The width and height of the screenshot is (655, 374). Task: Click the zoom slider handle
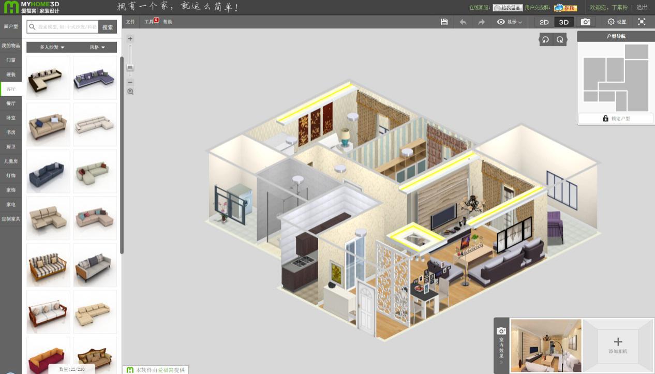pyautogui.click(x=130, y=68)
